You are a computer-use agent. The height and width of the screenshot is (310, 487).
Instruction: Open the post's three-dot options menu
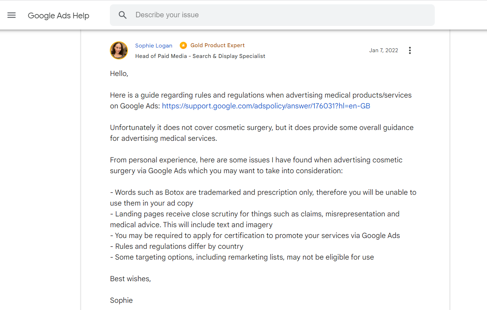410,50
